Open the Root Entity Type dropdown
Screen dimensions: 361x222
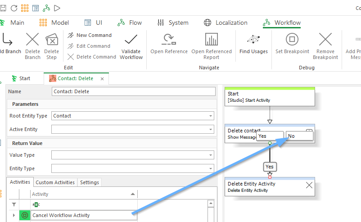point(211,116)
